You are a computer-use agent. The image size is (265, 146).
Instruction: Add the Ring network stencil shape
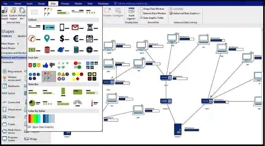coord(12,71)
